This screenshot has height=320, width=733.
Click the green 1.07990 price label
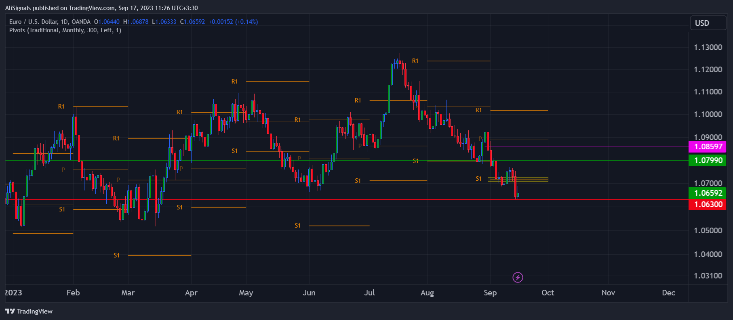click(708, 160)
